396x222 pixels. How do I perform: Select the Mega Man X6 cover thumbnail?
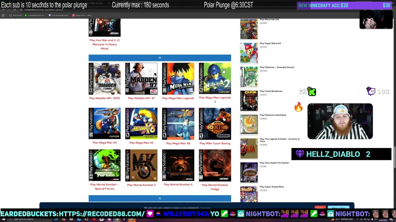pyautogui.click(x=178, y=124)
